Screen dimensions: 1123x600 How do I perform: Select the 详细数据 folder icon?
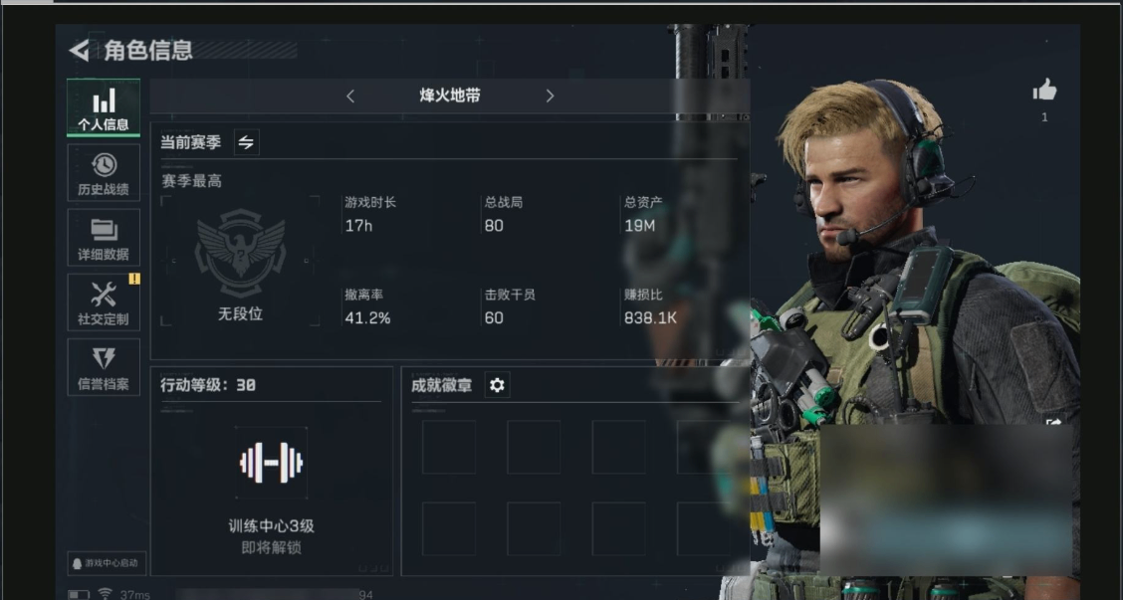104,238
